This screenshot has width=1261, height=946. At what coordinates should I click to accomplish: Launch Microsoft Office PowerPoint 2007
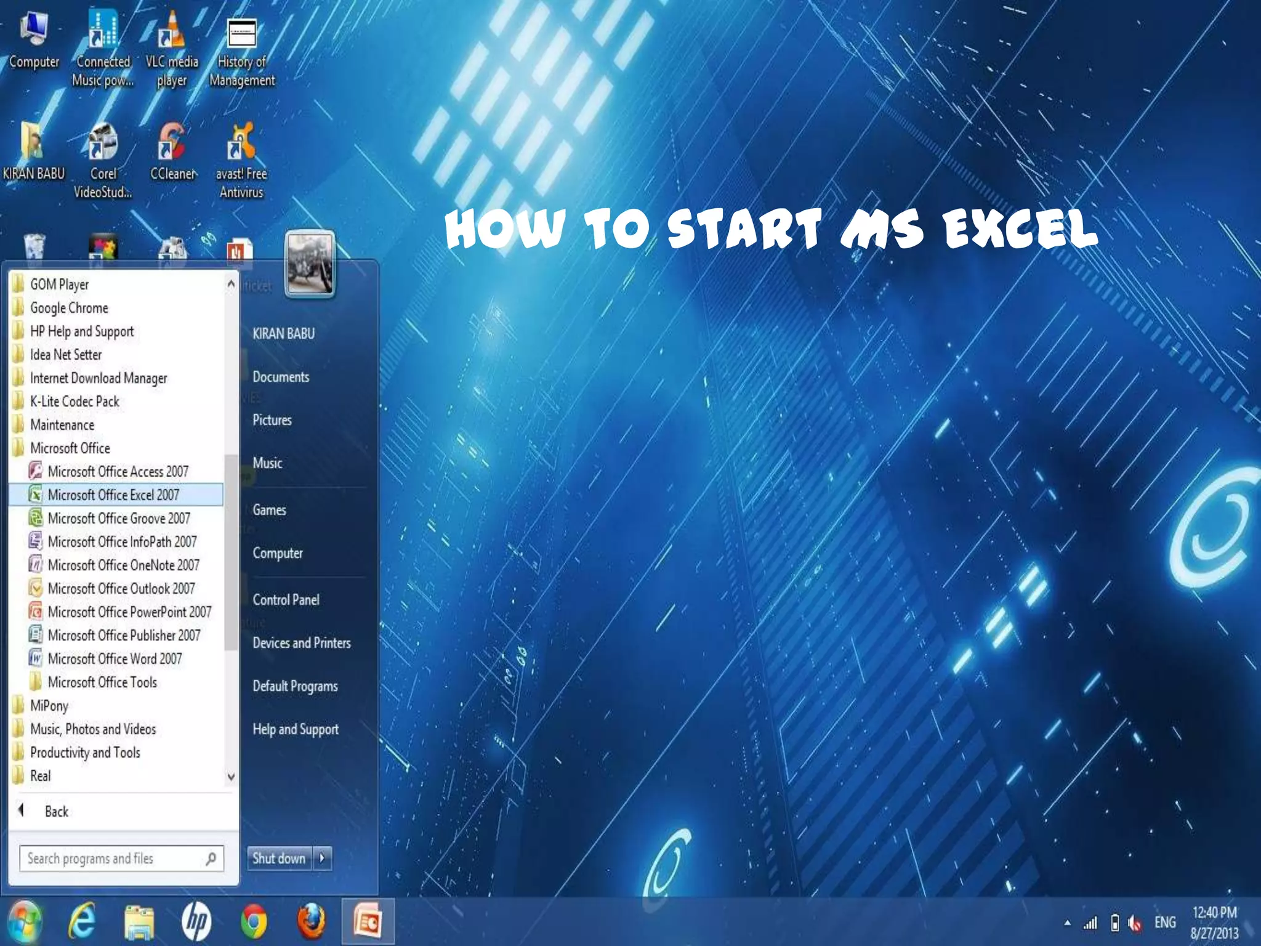(x=117, y=612)
